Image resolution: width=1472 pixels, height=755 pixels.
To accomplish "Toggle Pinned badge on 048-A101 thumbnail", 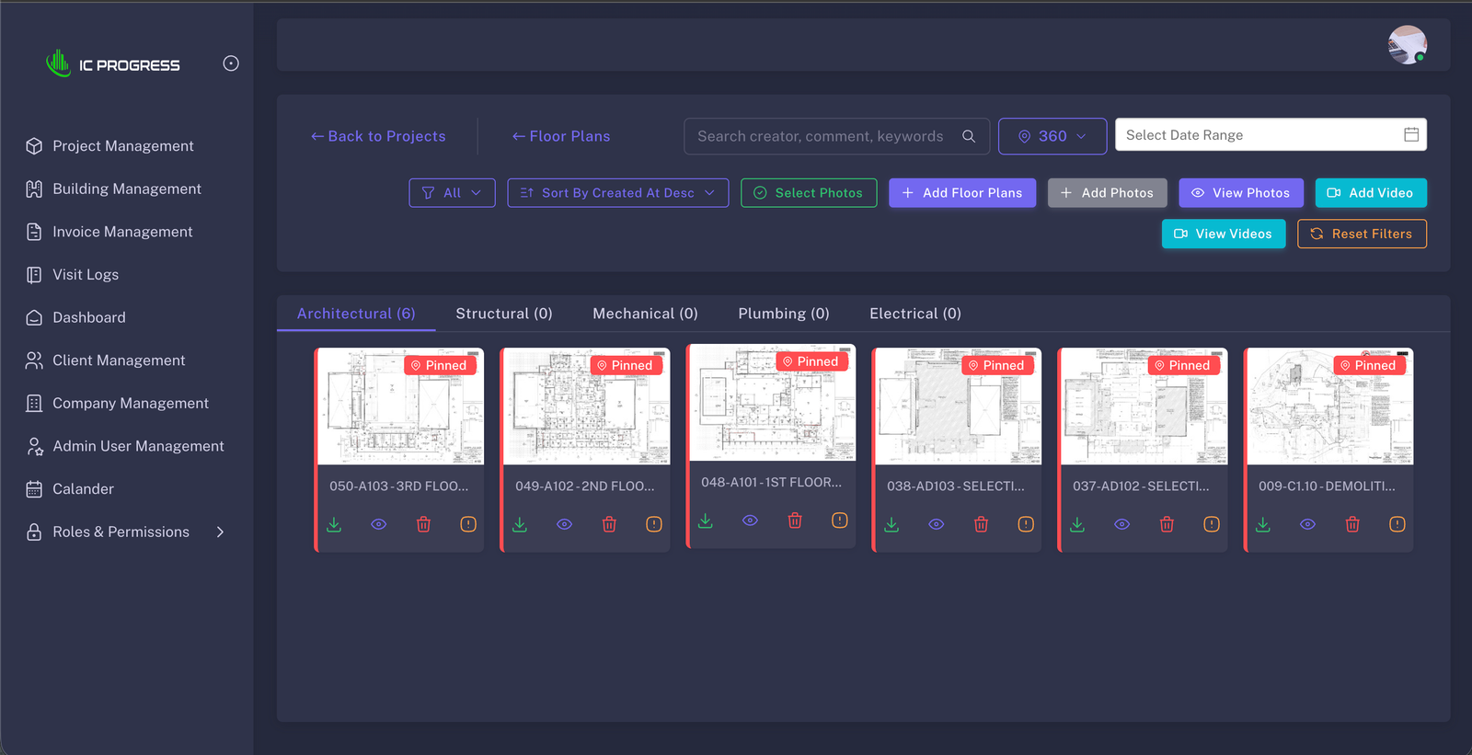I will (x=811, y=361).
